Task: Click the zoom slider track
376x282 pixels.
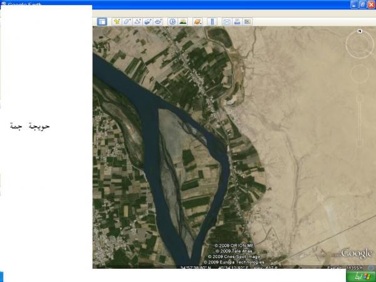Action: [360, 119]
